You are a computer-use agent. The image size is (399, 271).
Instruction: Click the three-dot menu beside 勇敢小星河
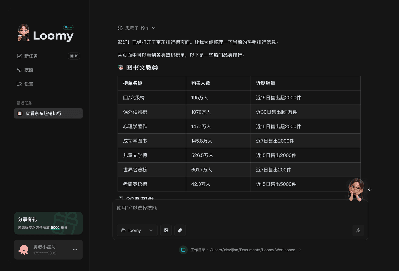(x=75, y=250)
